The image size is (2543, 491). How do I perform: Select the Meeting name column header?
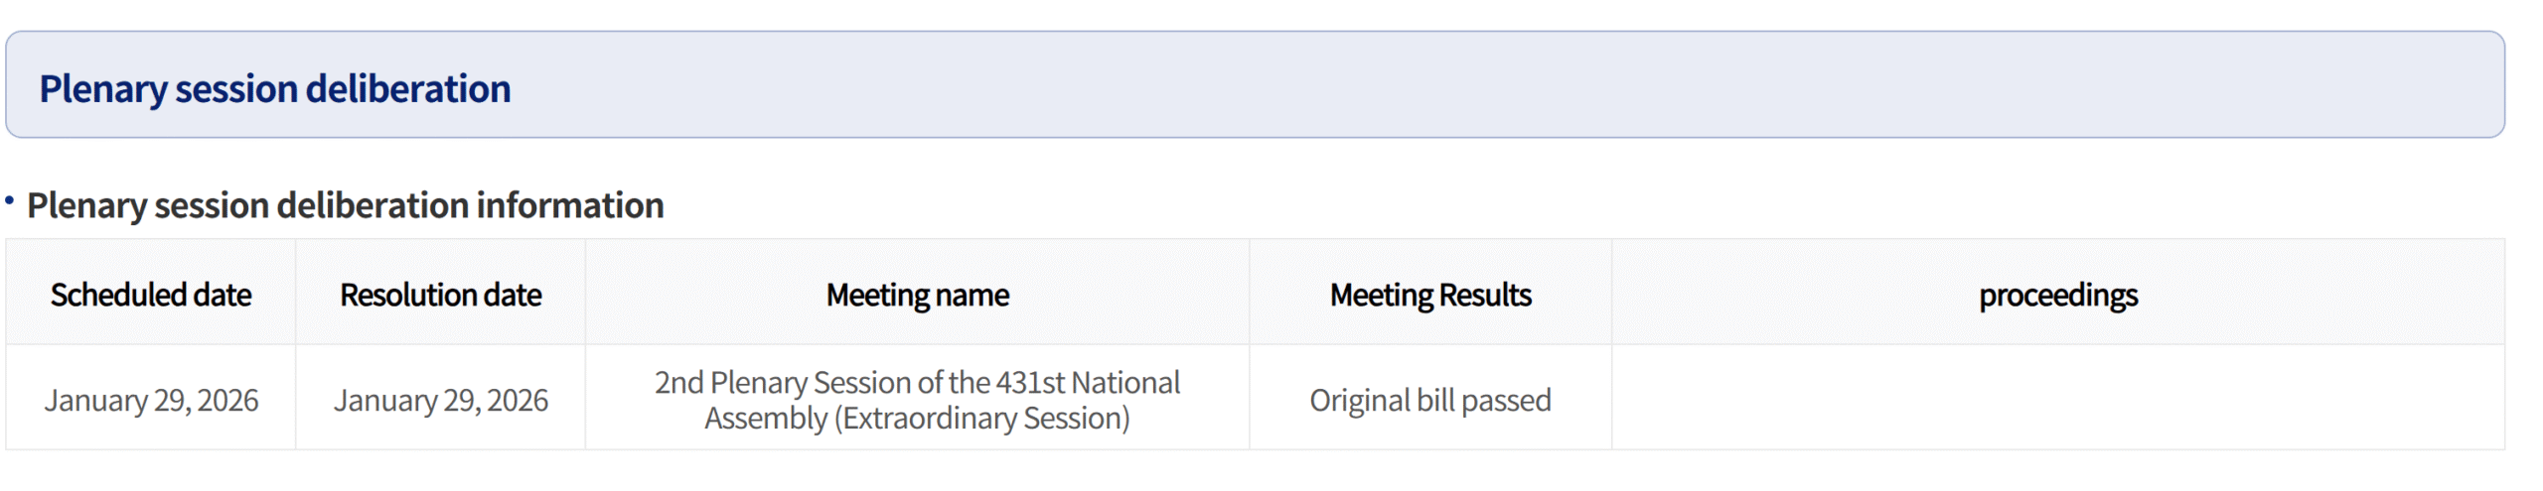917,296
